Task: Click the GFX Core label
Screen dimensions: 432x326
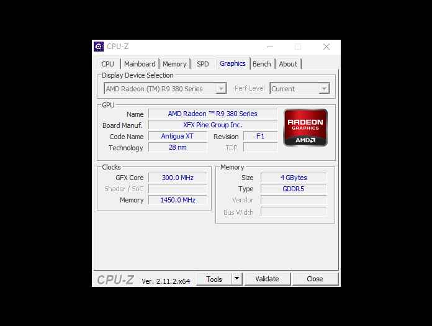Action: (130, 178)
